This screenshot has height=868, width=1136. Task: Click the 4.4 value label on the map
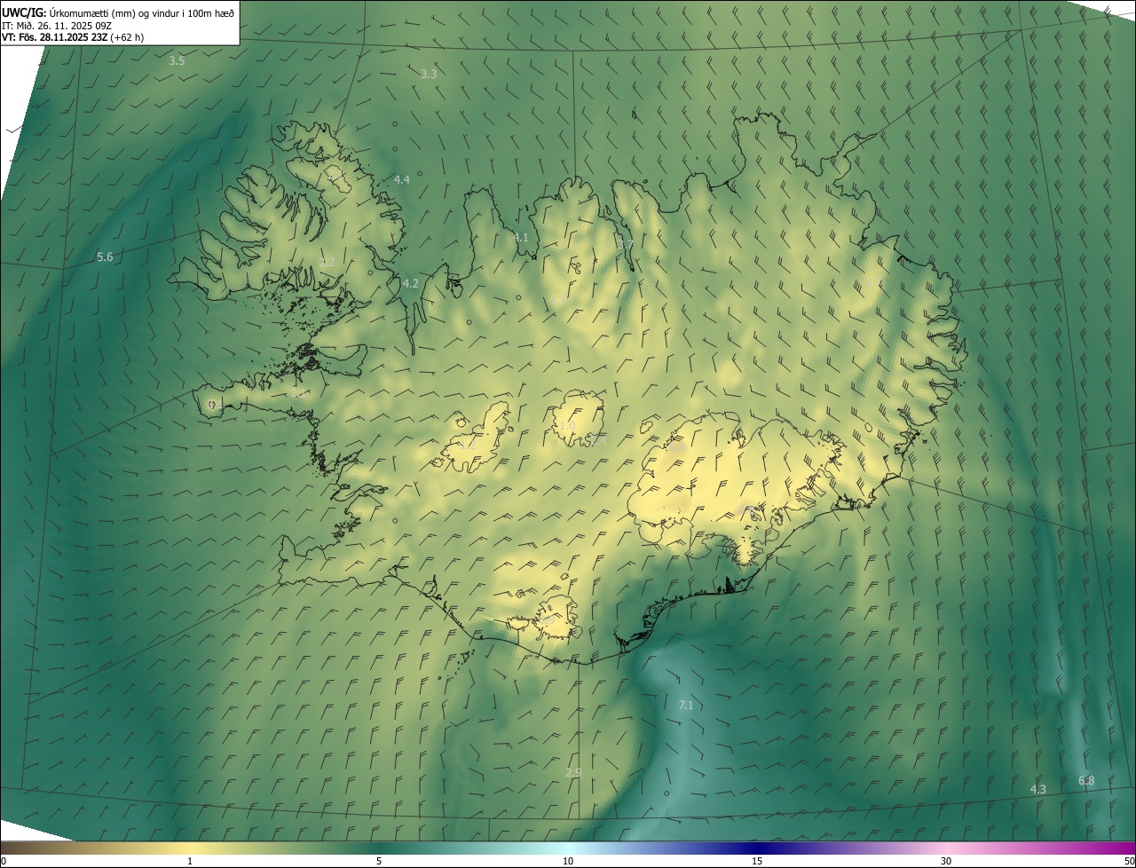click(x=402, y=179)
